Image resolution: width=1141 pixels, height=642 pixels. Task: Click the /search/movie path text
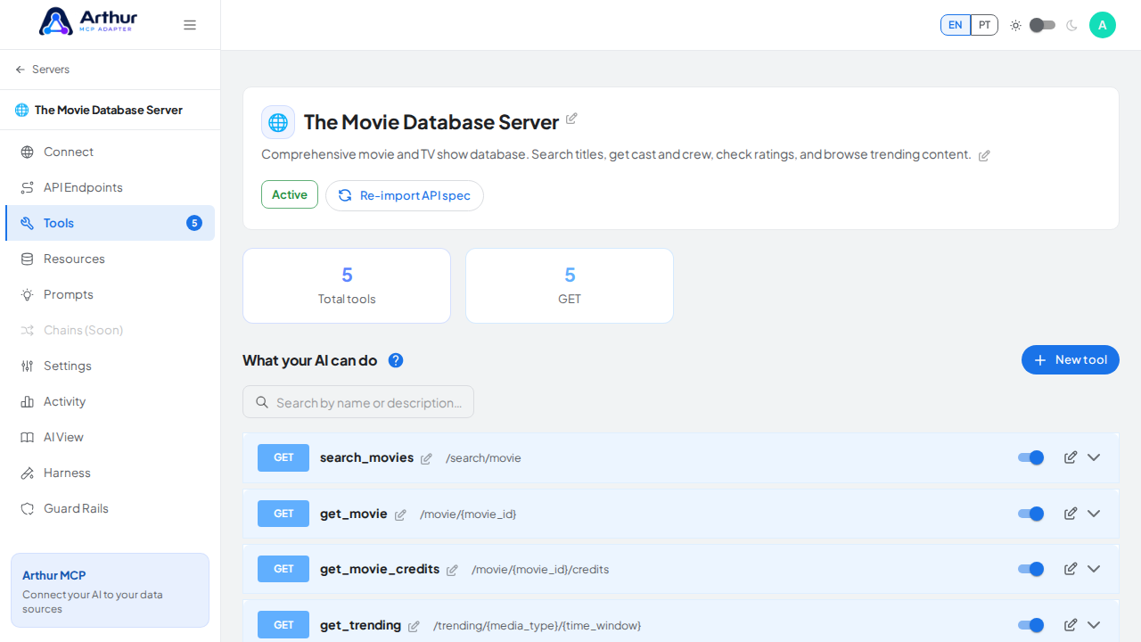483,458
